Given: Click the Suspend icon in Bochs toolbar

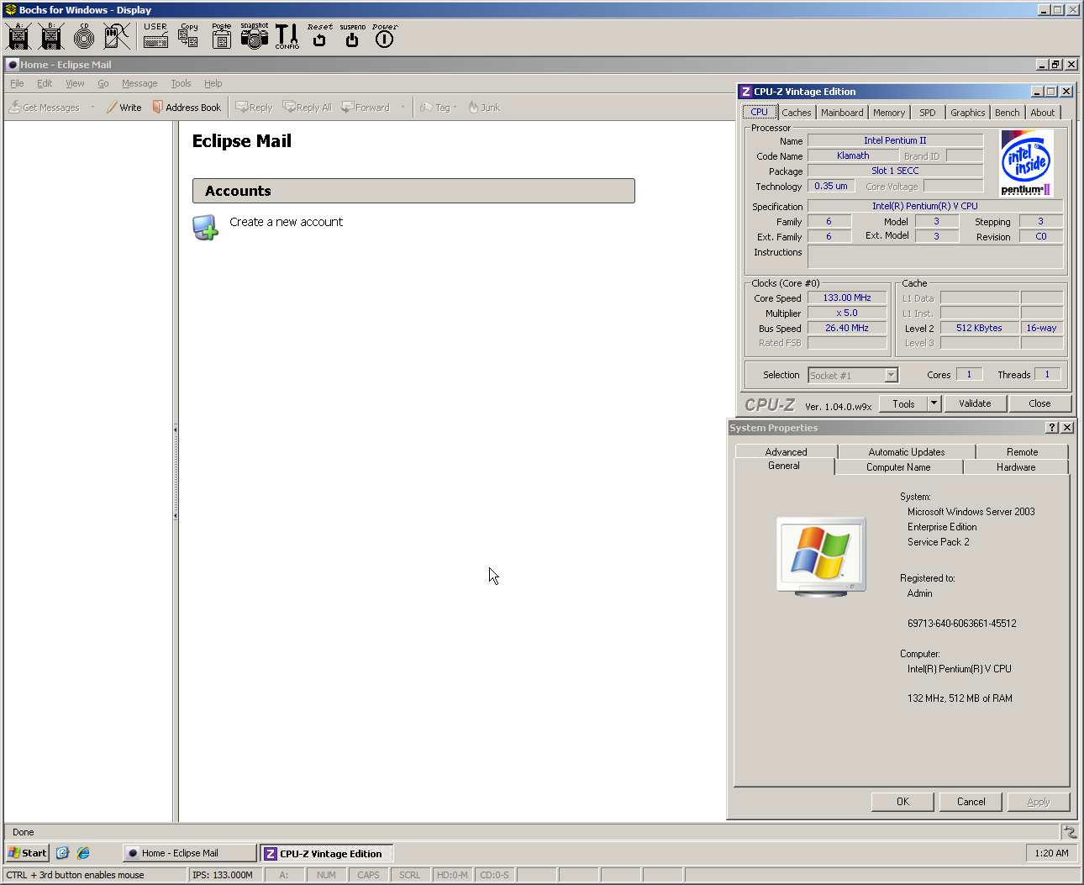Looking at the screenshot, I should (351, 40).
